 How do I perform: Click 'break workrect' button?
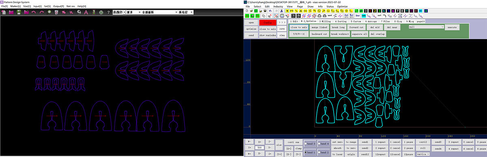tap(340, 34)
